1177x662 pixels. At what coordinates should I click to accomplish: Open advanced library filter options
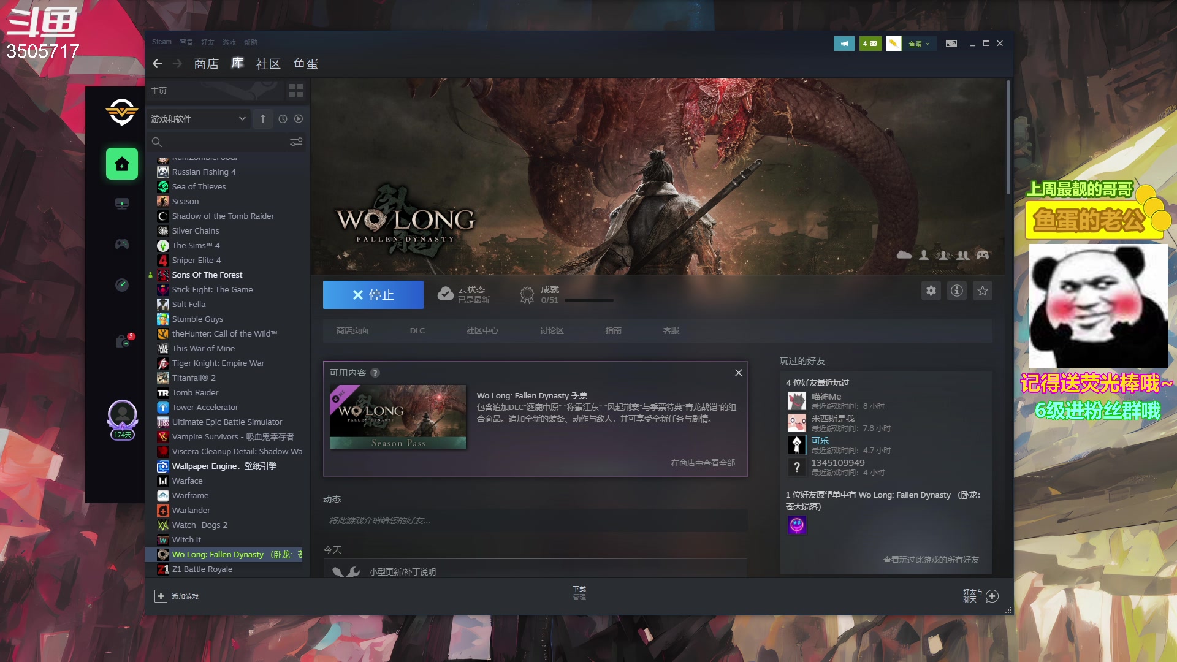(x=296, y=142)
